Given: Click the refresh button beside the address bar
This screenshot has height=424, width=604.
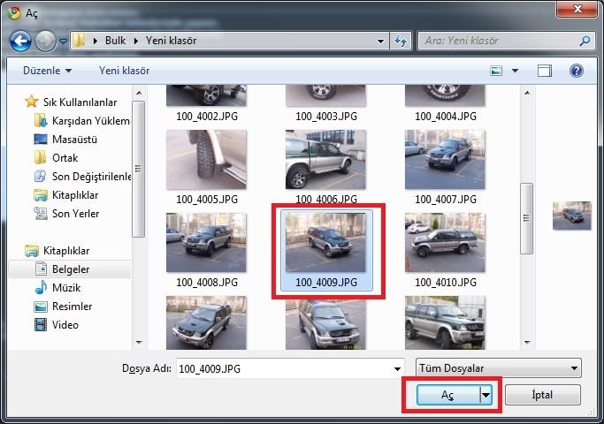Looking at the screenshot, I should pos(401,41).
